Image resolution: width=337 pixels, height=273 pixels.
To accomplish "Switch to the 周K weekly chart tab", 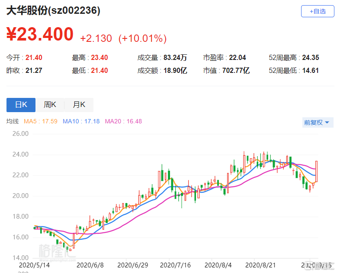I will click(x=50, y=105).
